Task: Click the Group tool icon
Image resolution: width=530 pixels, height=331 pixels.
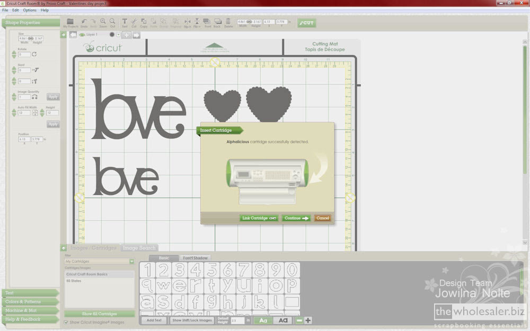Action: coord(163,21)
